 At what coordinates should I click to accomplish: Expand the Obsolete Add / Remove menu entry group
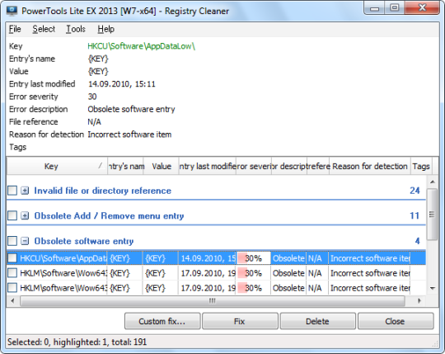point(25,216)
